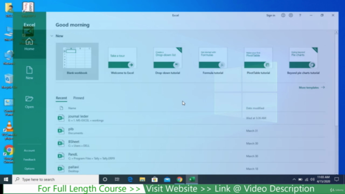Open the Beyond pie charts tutorial template
The image size is (345, 194).
click(303, 61)
